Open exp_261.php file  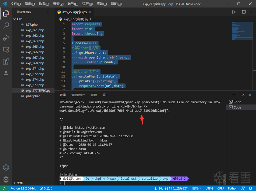point(33,30)
